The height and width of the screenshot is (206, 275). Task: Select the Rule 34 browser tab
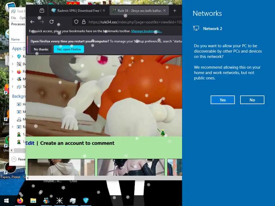[x=139, y=11]
